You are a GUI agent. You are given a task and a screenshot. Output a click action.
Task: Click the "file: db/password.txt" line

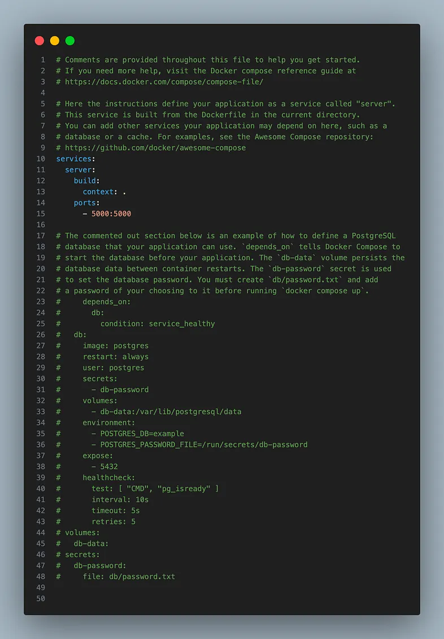129,577
